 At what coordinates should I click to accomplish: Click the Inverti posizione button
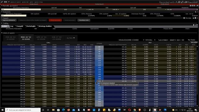[70, 20]
